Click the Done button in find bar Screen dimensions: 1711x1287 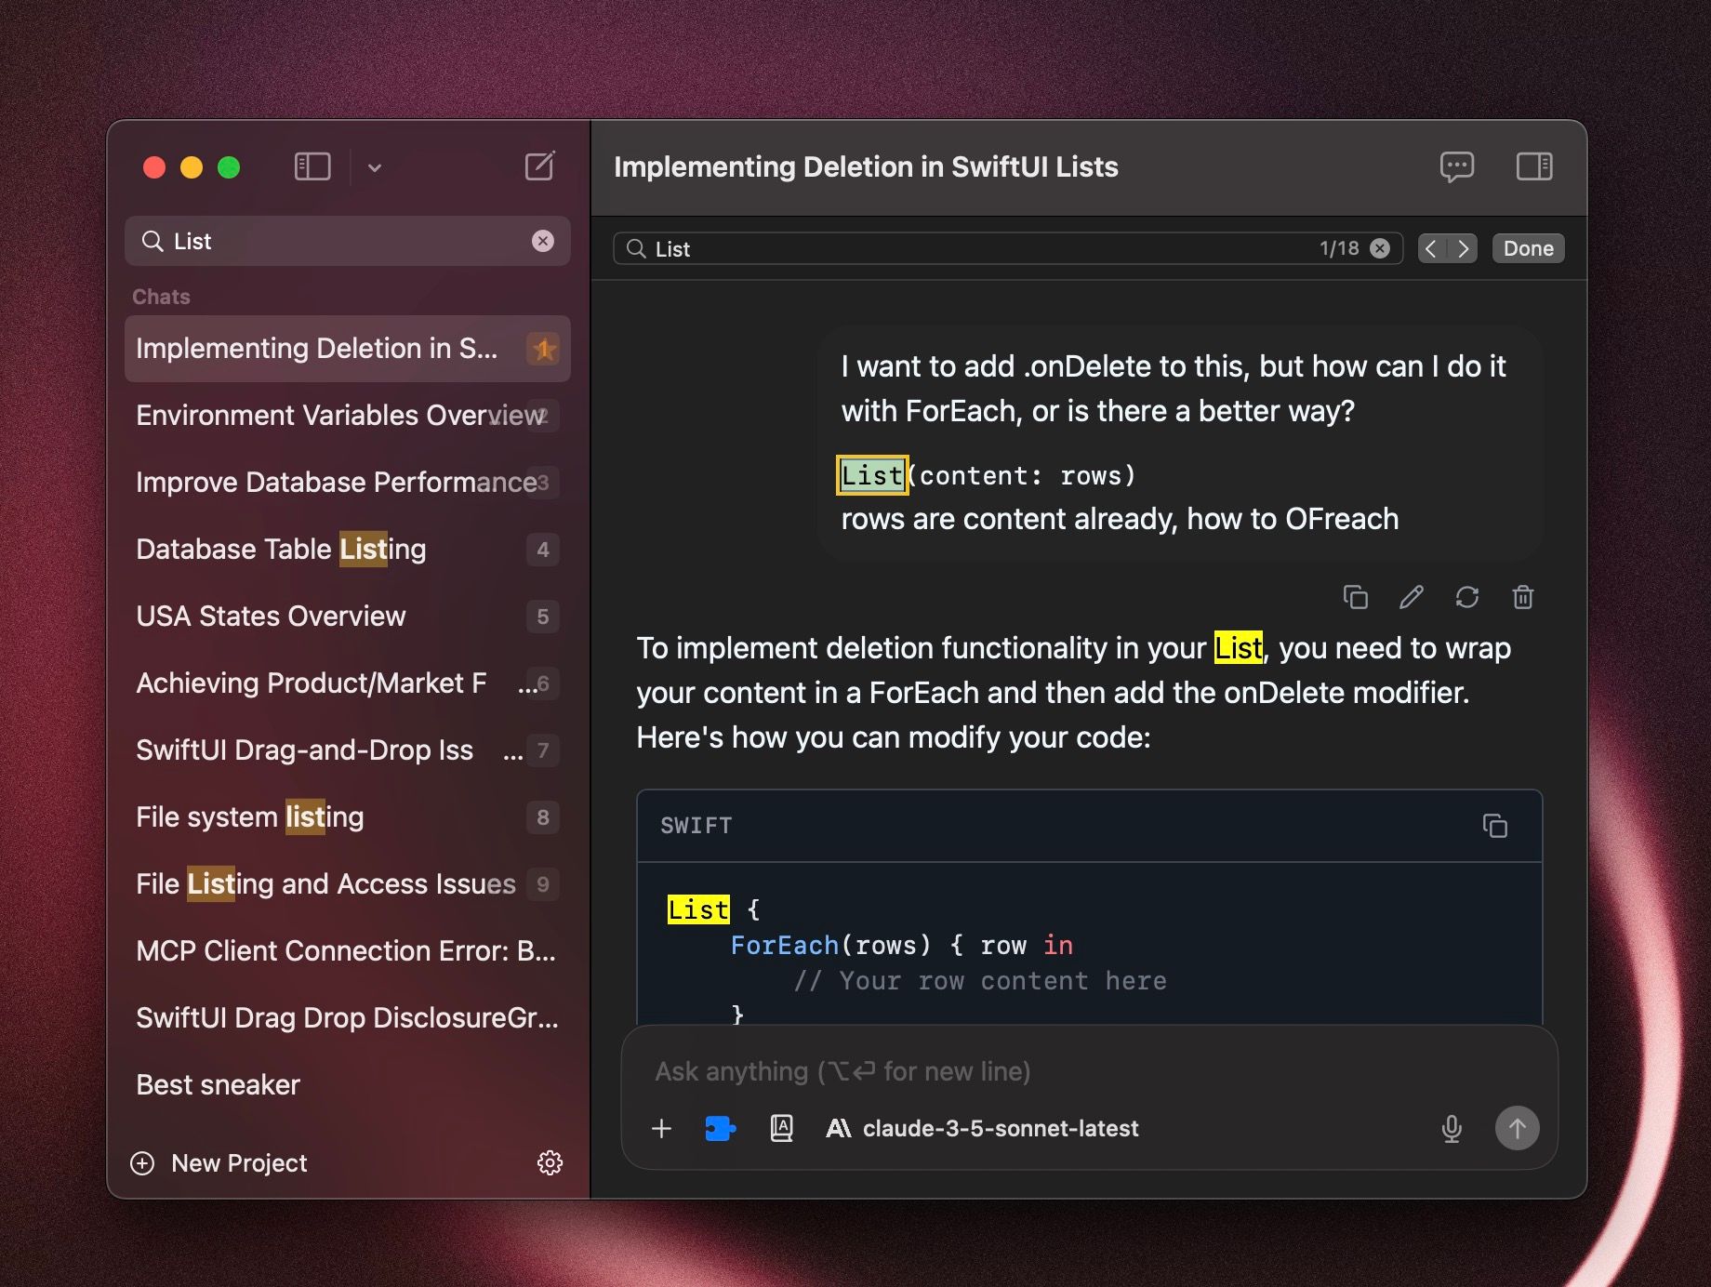1528,248
